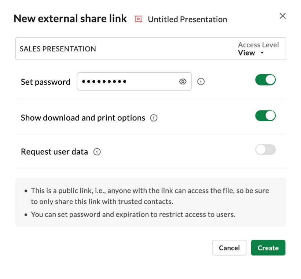The height and width of the screenshot is (279, 301).
Task: Click the SALES PRESENTATION link name field
Action: pyautogui.click(x=121, y=49)
